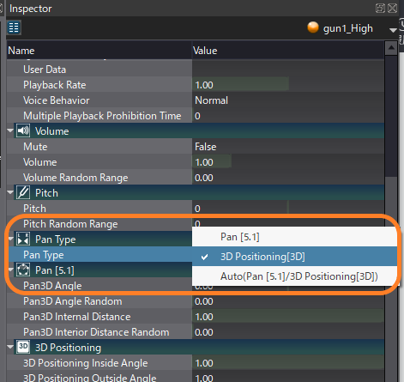This screenshot has width=404, height=382.
Task: Click the Playback Rate value slider
Action: (x=288, y=85)
